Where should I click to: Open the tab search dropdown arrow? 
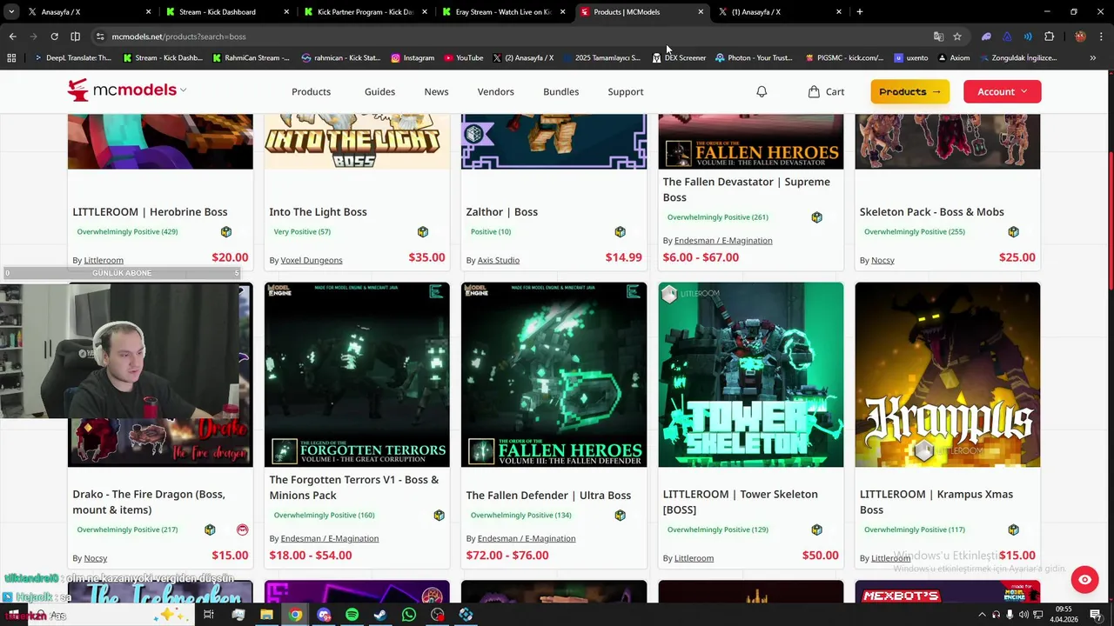click(11, 12)
